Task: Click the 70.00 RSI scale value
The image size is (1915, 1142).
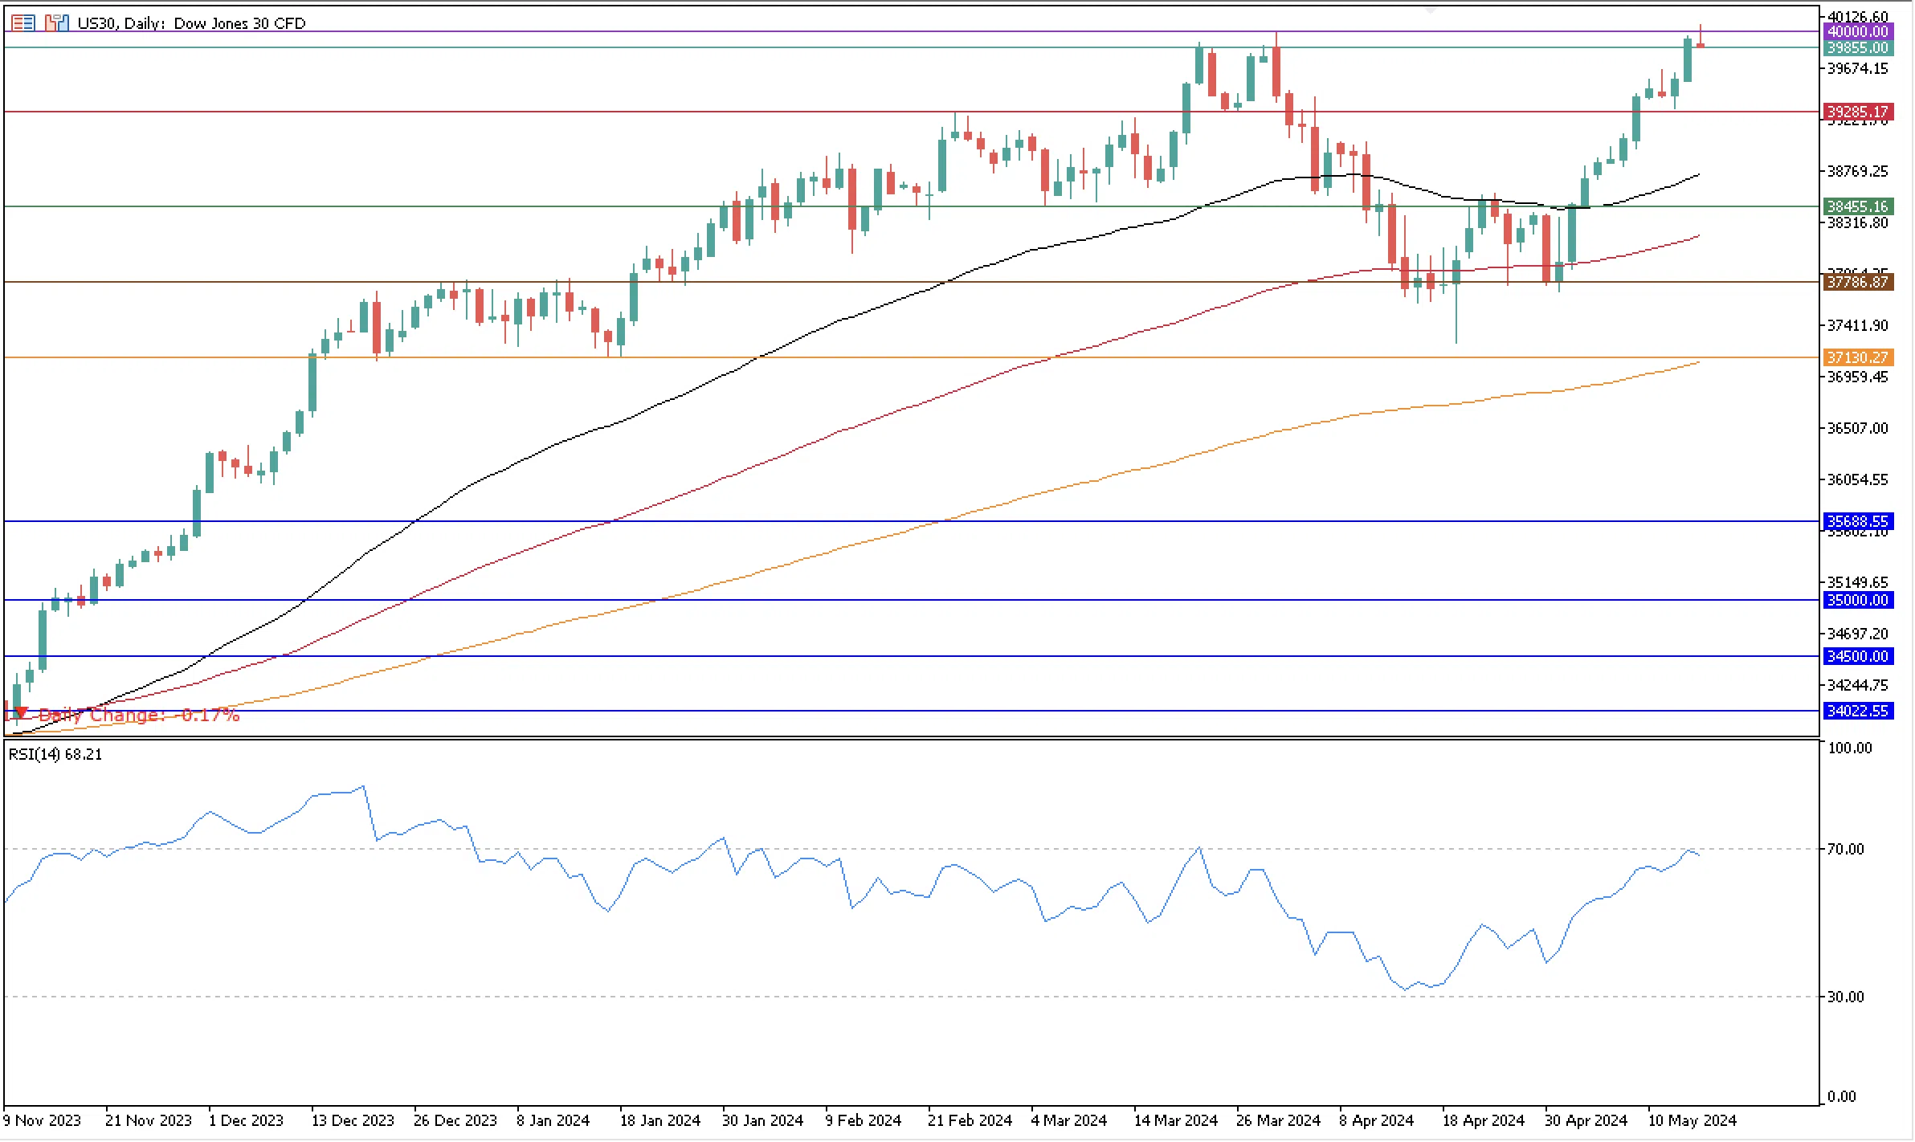Action: (x=1846, y=849)
